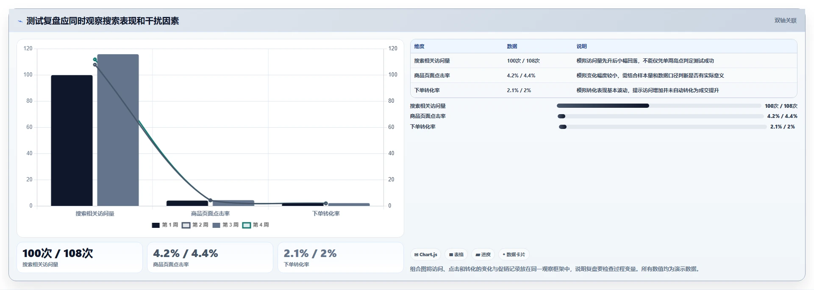814x290 pixels.
Task: Click the line point above 商品页面点击率
Action: [x=210, y=200]
